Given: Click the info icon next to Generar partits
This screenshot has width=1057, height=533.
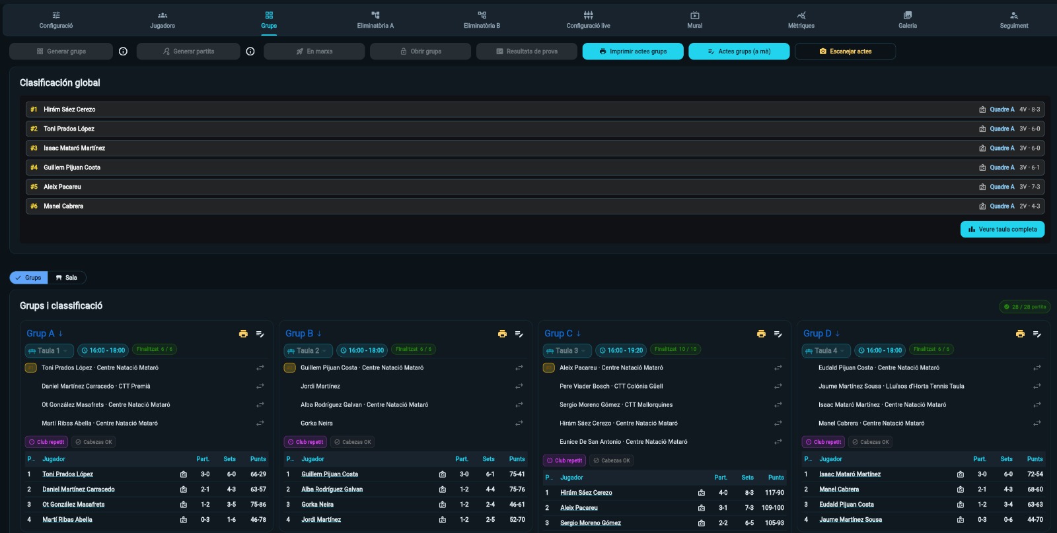Looking at the screenshot, I should pyautogui.click(x=250, y=51).
